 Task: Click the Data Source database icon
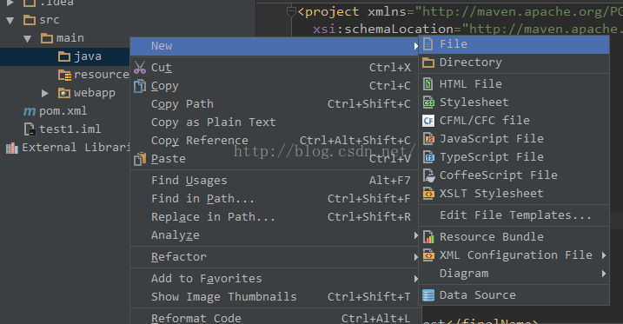point(428,295)
